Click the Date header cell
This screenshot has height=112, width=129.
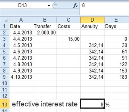click(21, 26)
